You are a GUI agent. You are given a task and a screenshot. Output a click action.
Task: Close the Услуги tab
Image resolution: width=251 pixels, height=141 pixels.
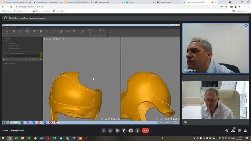(153, 2)
